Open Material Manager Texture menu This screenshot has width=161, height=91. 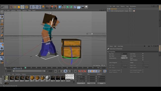(24, 74)
